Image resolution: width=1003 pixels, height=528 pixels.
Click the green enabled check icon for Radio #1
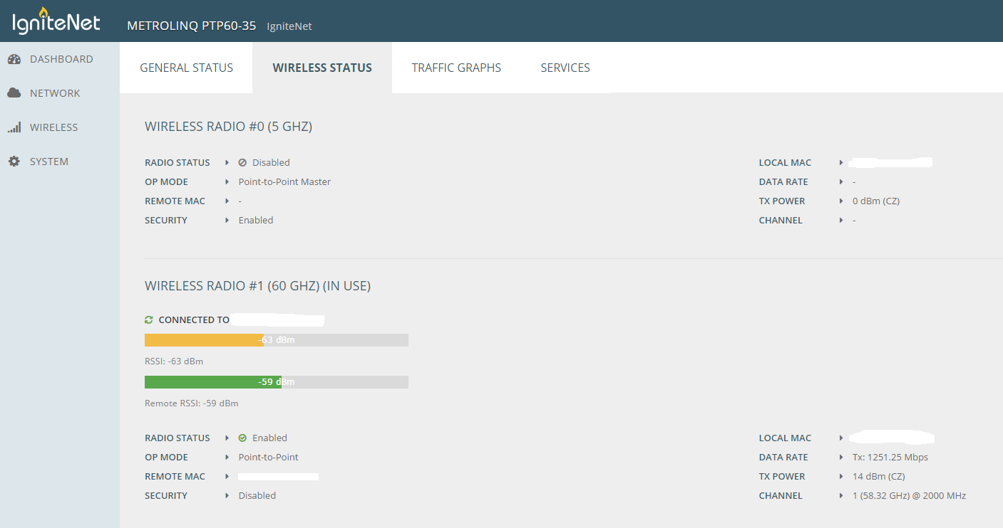point(242,438)
